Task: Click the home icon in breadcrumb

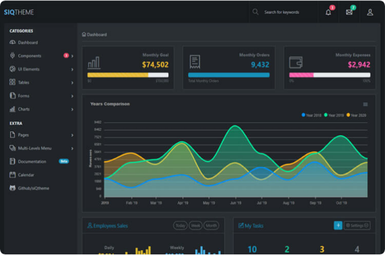Action: pos(84,35)
